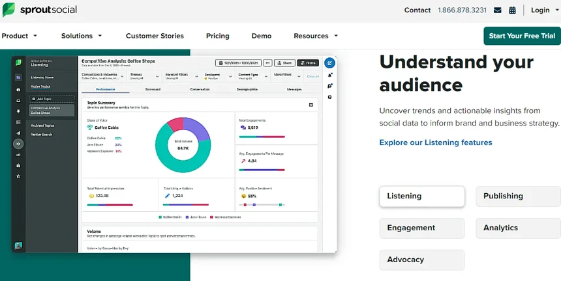Image resolution: width=561 pixels, height=281 pixels.
Task: Click the Impresso Expresso legend swatch
Action: pyautogui.click(x=212, y=217)
